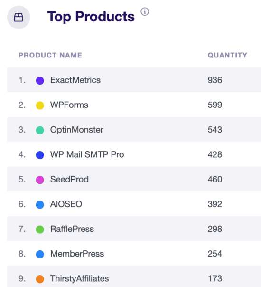261x287 pixels.
Task: Click the magenta SeedProd color dot
Action: (40, 180)
